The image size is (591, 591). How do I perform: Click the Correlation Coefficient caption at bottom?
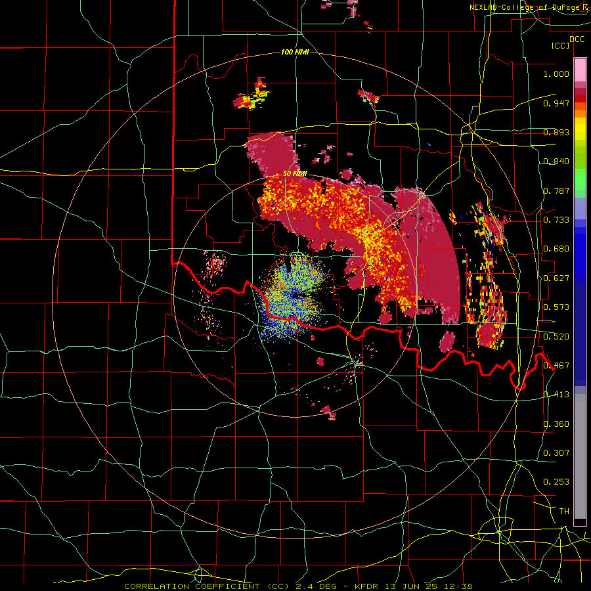pos(298,586)
